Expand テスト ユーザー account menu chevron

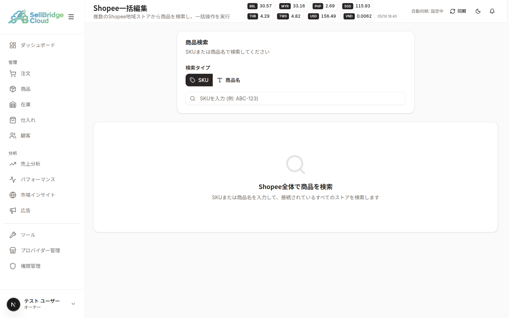[x=73, y=304]
